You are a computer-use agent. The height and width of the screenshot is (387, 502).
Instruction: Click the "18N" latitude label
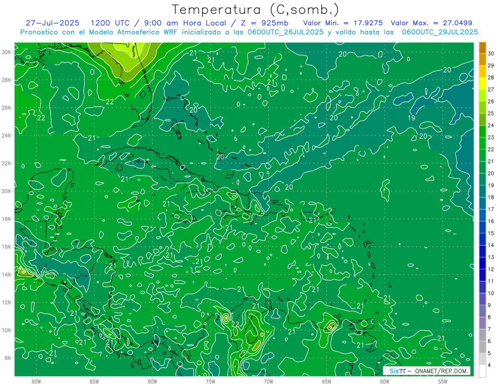[x=7, y=219]
